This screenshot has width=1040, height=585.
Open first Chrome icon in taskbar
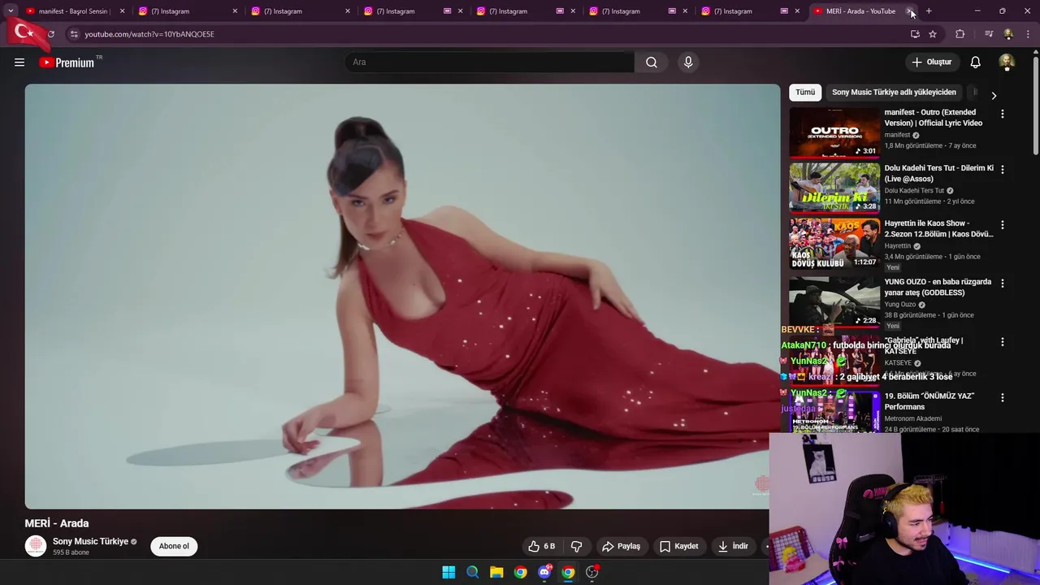[520, 572]
